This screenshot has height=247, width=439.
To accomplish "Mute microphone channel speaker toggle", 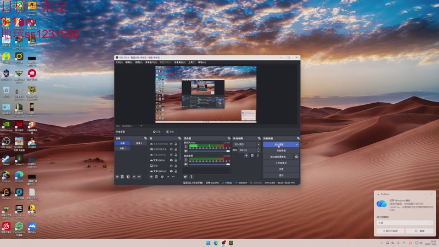I will pos(185,150).
